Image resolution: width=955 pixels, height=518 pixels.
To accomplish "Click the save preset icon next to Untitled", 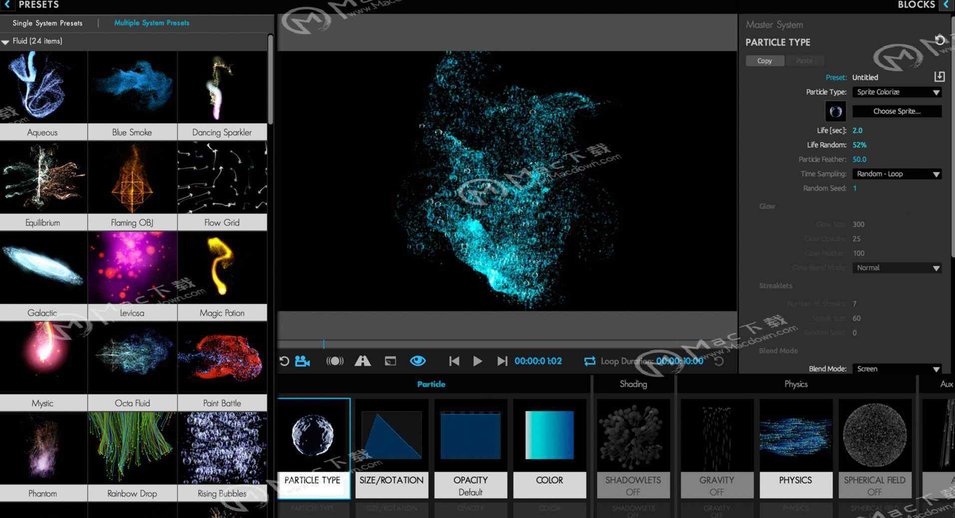I will pyautogui.click(x=939, y=77).
